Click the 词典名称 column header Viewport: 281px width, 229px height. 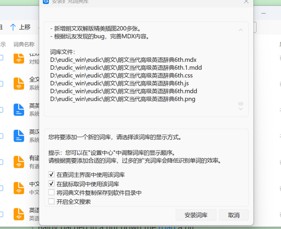[24, 44]
